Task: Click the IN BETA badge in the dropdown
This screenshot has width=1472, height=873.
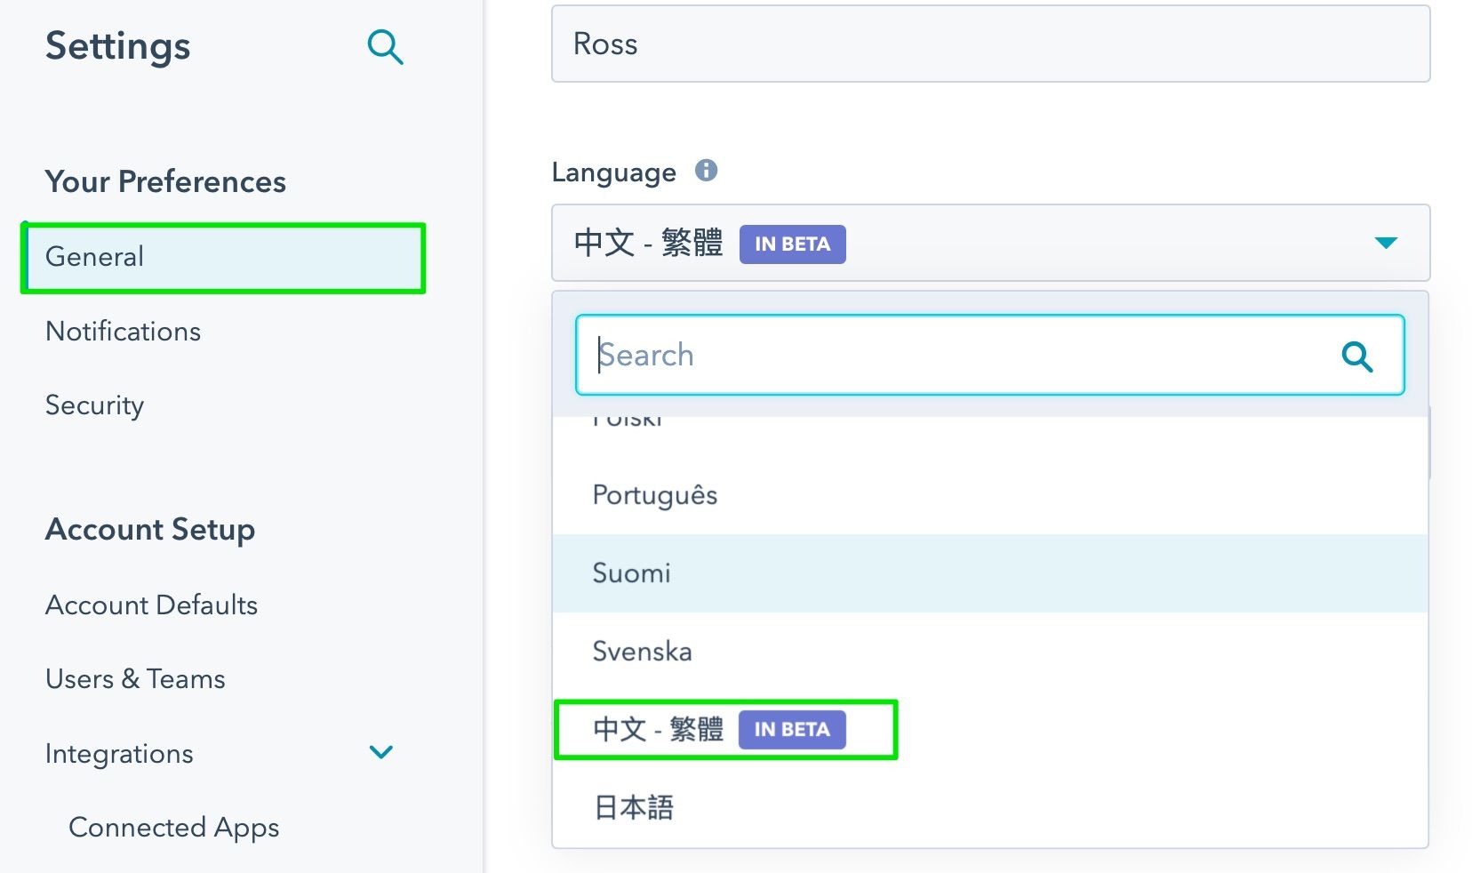Action: tap(791, 729)
